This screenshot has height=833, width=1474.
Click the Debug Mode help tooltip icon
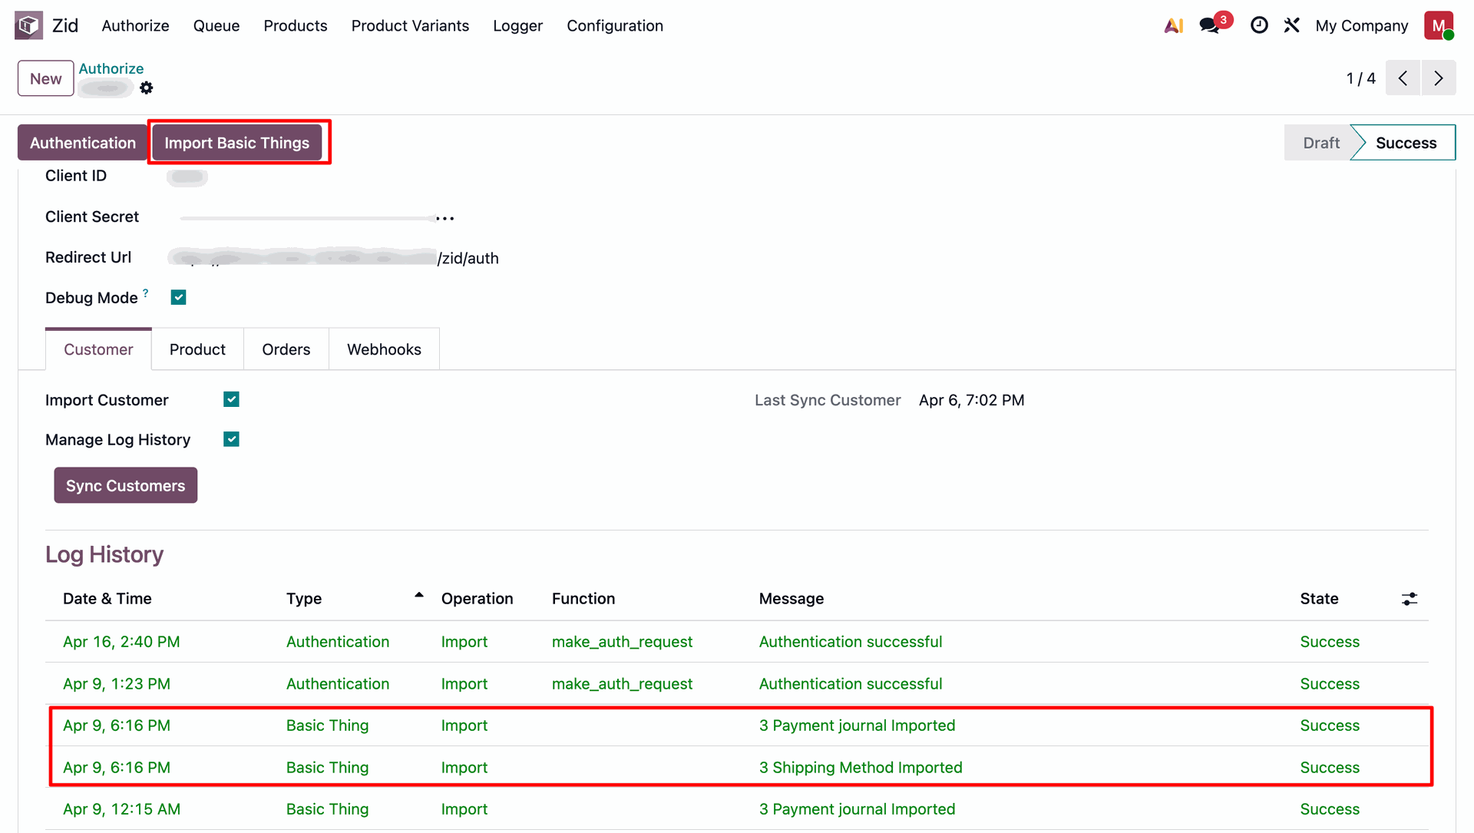coord(146,293)
